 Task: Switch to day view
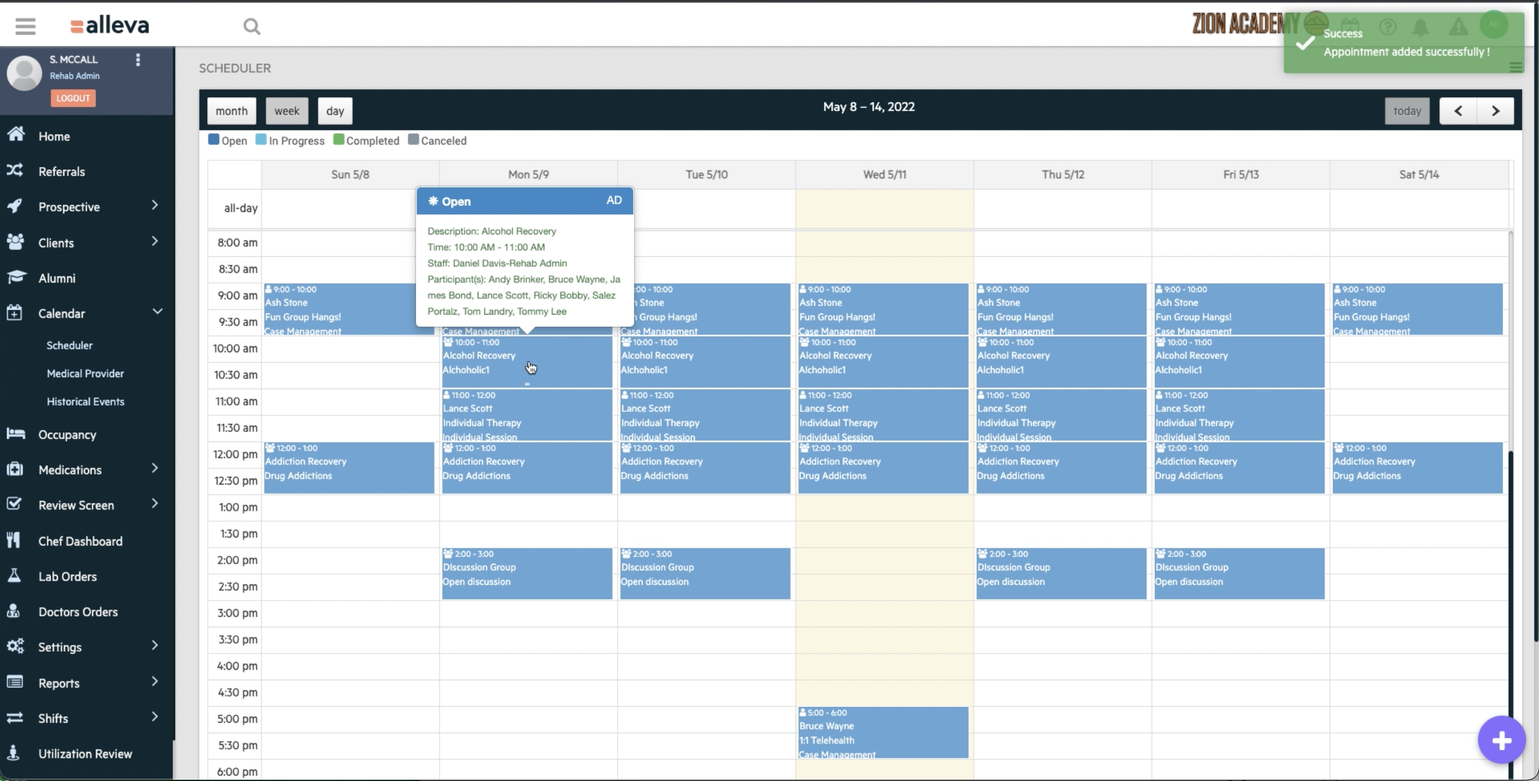(335, 111)
